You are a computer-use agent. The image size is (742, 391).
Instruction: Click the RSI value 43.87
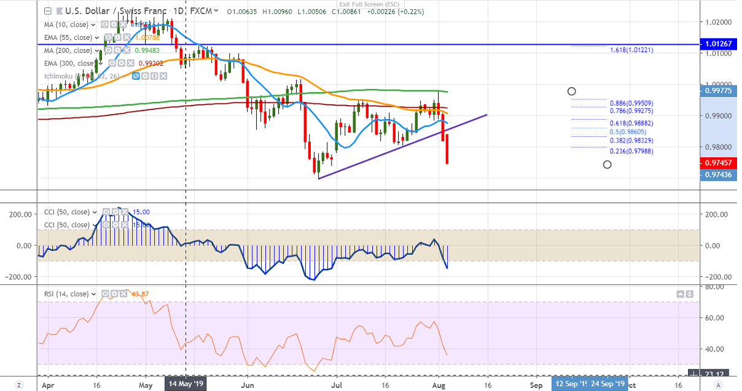141,294
